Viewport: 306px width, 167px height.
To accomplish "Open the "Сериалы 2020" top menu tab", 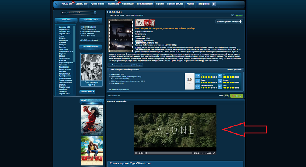I will coord(81,4).
